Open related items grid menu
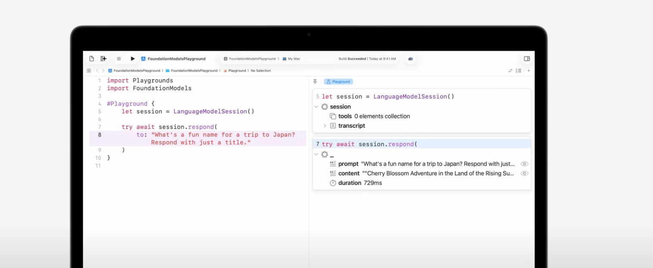The width and height of the screenshot is (653, 268). [89, 70]
